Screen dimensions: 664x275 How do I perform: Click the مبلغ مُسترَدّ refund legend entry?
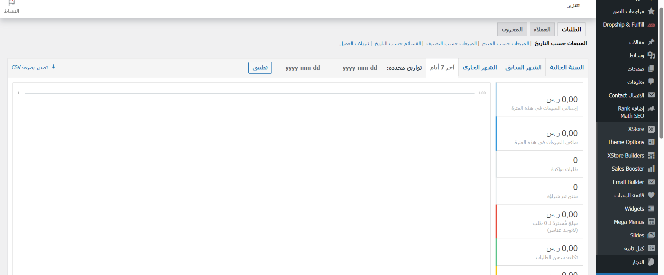539,221
